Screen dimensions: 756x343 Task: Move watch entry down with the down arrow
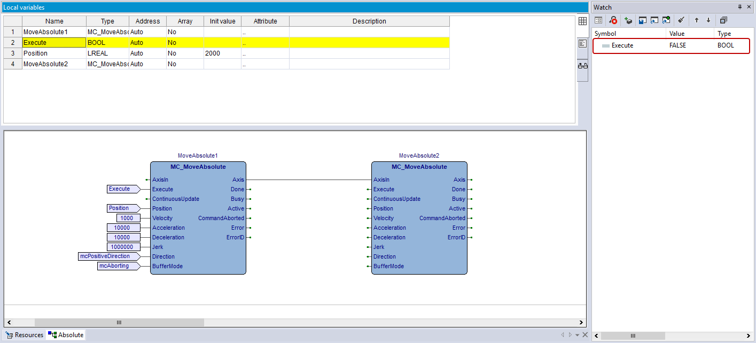[x=708, y=20]
